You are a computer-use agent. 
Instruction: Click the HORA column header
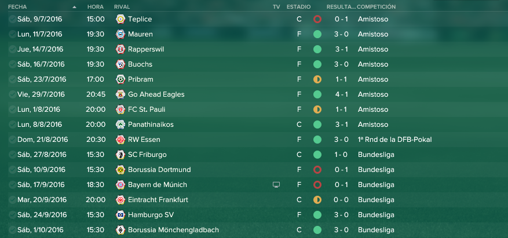[x=96, y=7]
